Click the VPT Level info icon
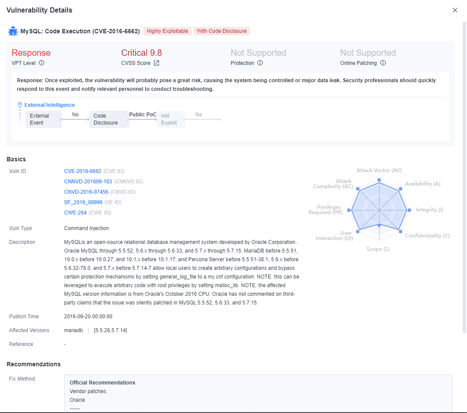The image size is (467, 413). 42,63
